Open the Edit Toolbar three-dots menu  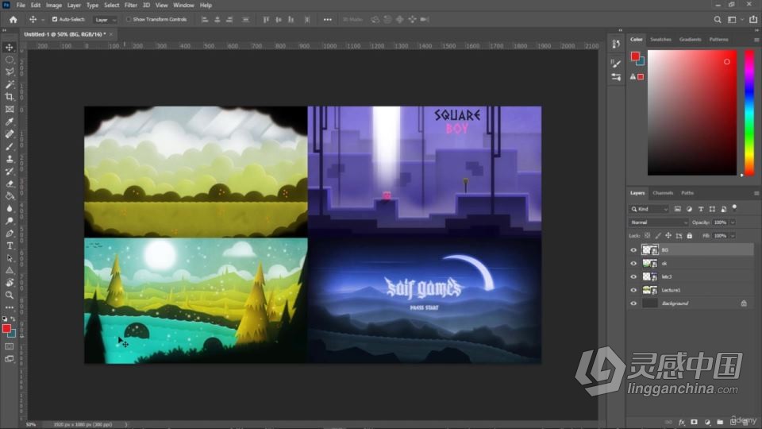tap(10, 307)
